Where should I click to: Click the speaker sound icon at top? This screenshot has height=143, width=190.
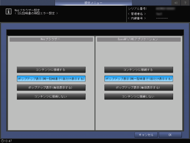176,3
